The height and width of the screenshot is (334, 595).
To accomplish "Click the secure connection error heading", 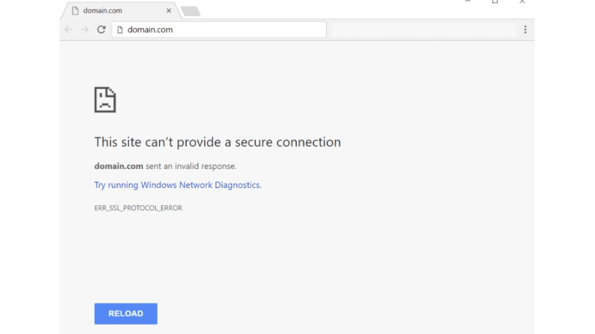I will pyautogui.click(x=217, y=142).
